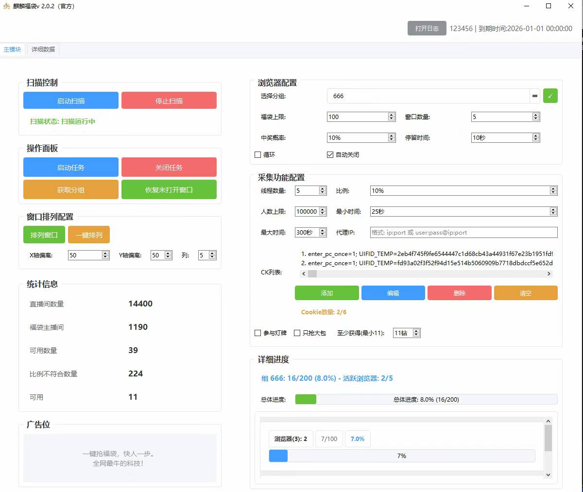
Task: Maximize the application window
Action: (x=549, y=6)
